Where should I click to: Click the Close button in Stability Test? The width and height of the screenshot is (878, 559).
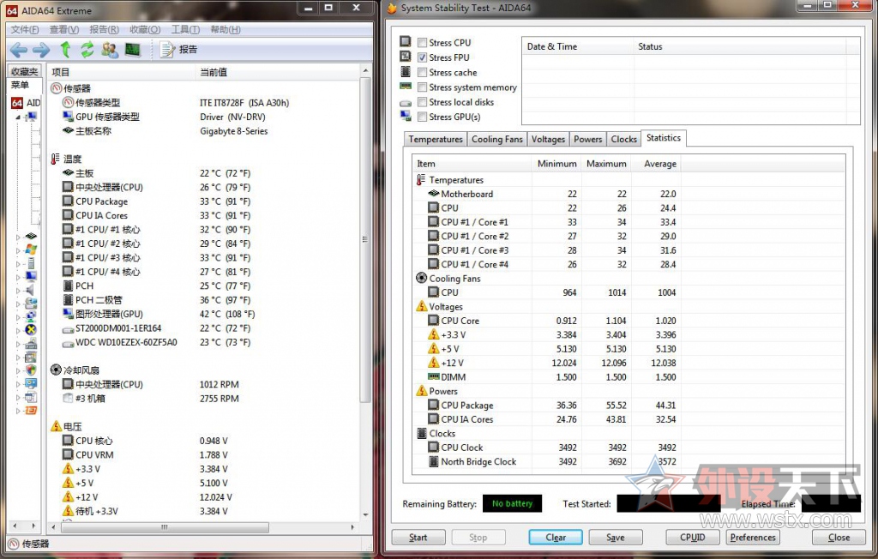pos(839,538)
